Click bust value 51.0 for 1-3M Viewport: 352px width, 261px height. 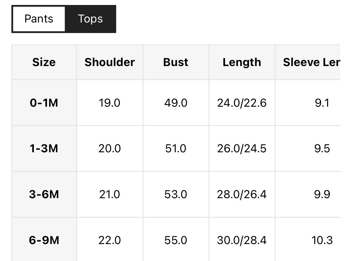[x=176, y=148]
